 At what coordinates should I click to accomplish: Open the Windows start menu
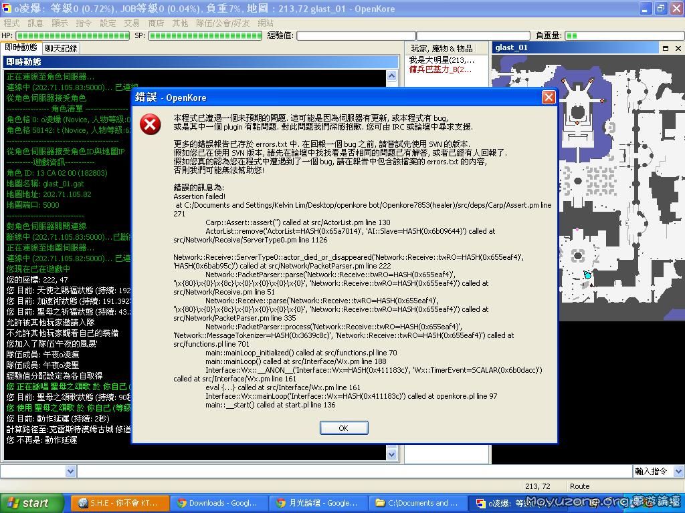coord(31,503)
